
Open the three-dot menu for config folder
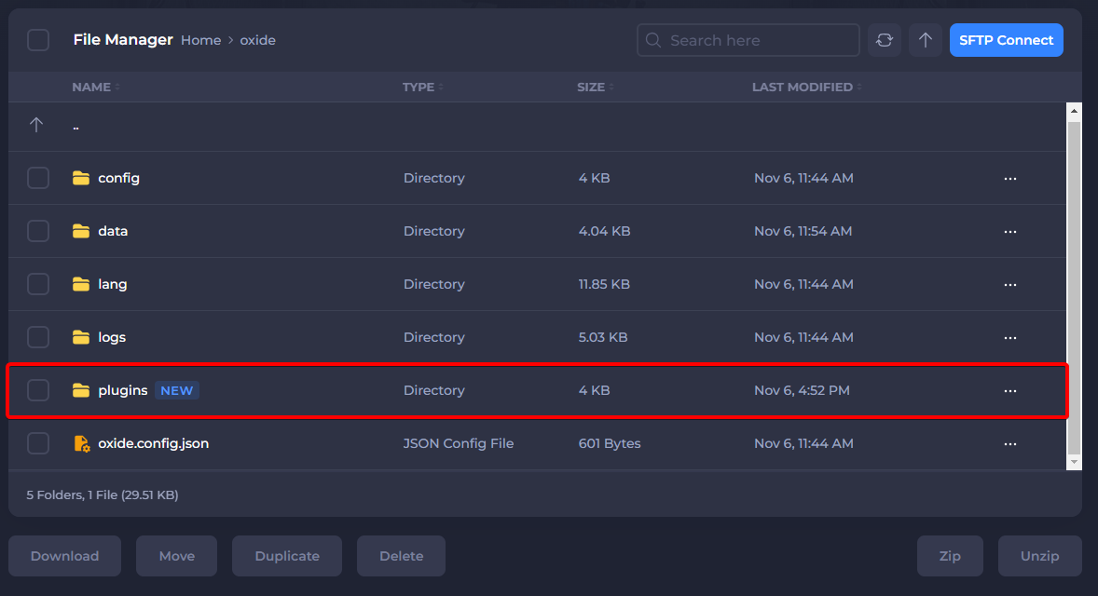pos(1009,178)
